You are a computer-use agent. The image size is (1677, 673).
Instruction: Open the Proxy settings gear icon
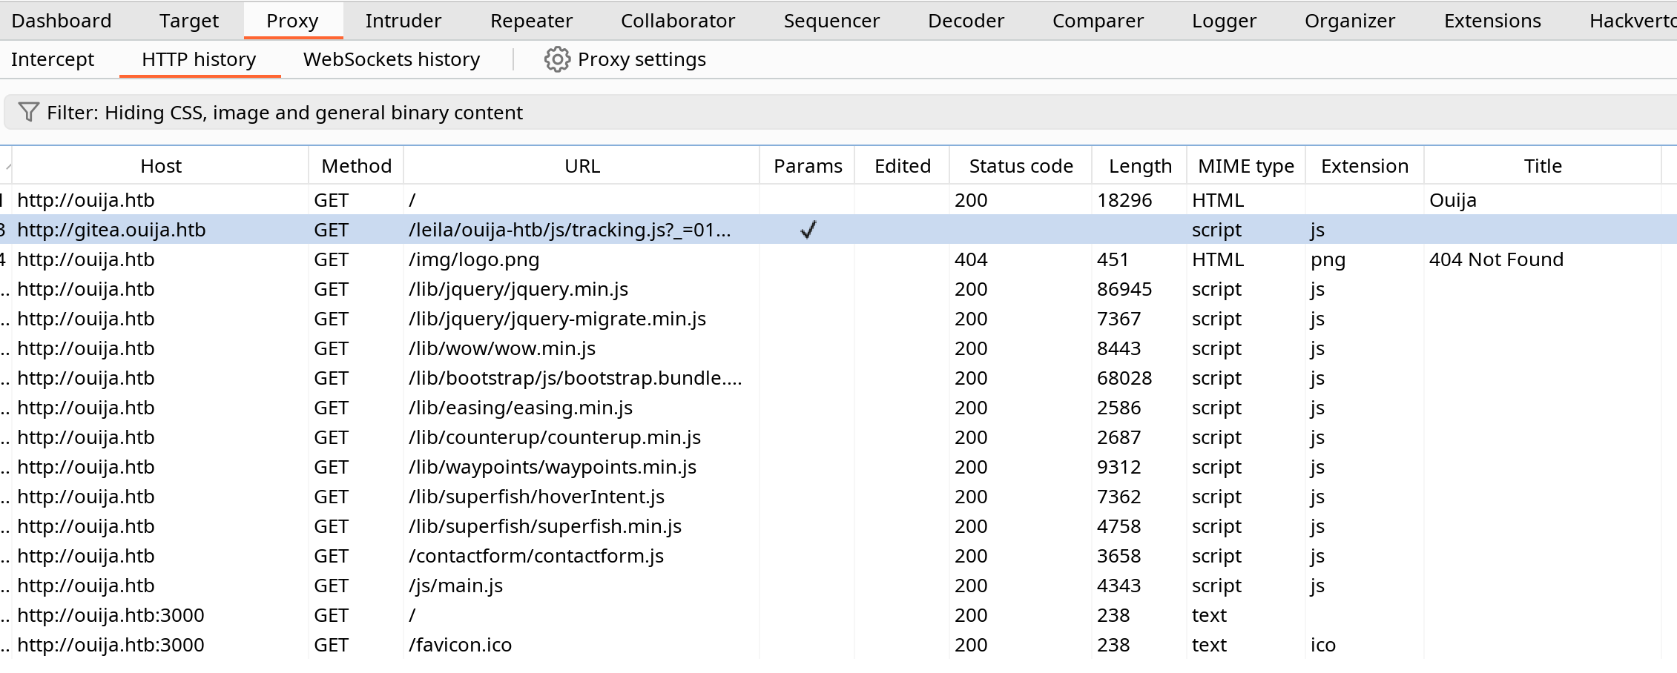click(557, 59)
